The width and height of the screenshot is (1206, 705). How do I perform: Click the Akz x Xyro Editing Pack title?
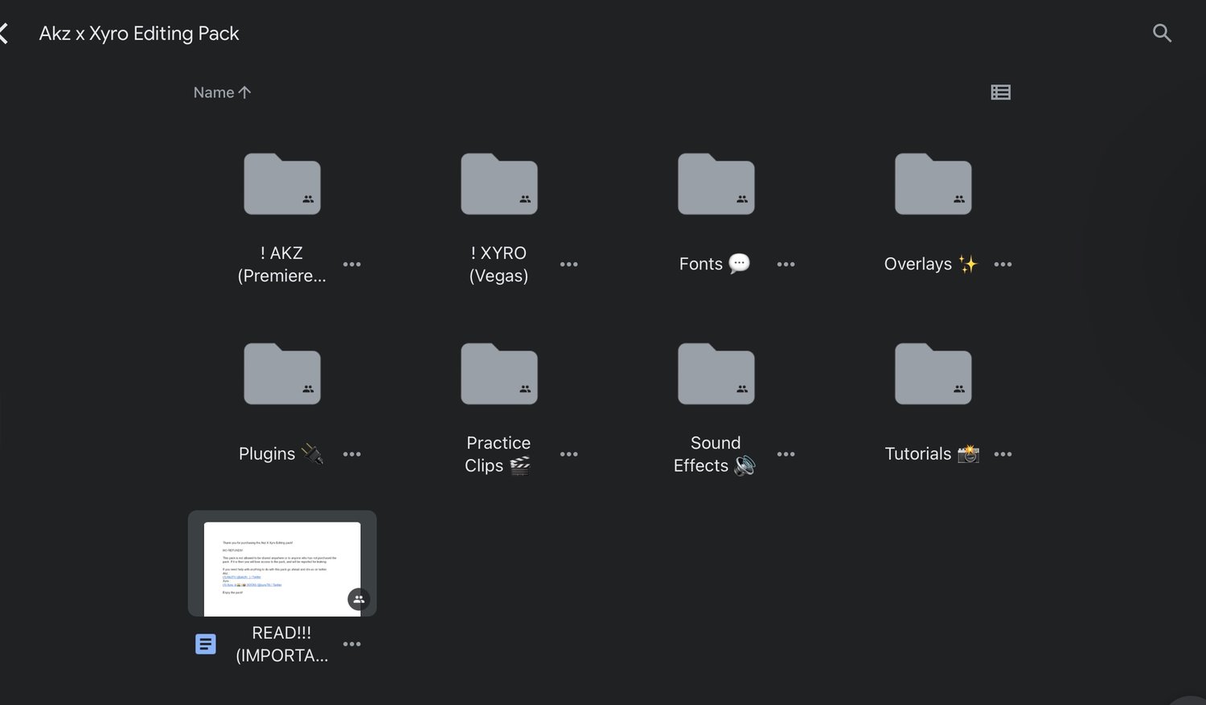(139, 34)
